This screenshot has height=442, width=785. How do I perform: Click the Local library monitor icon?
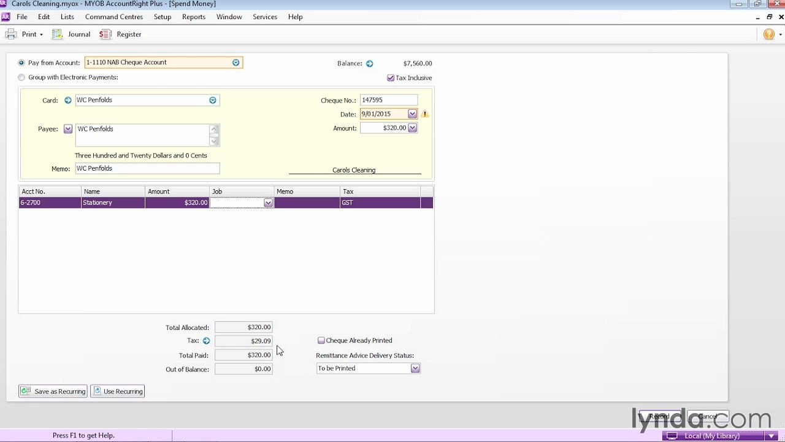tap(672, 436)
